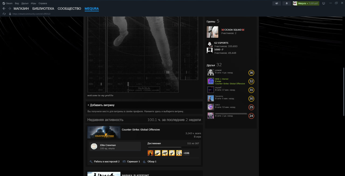Click the Elite Crewman badge icon
This screenshot has width=345, height=176.
point(94,146)
